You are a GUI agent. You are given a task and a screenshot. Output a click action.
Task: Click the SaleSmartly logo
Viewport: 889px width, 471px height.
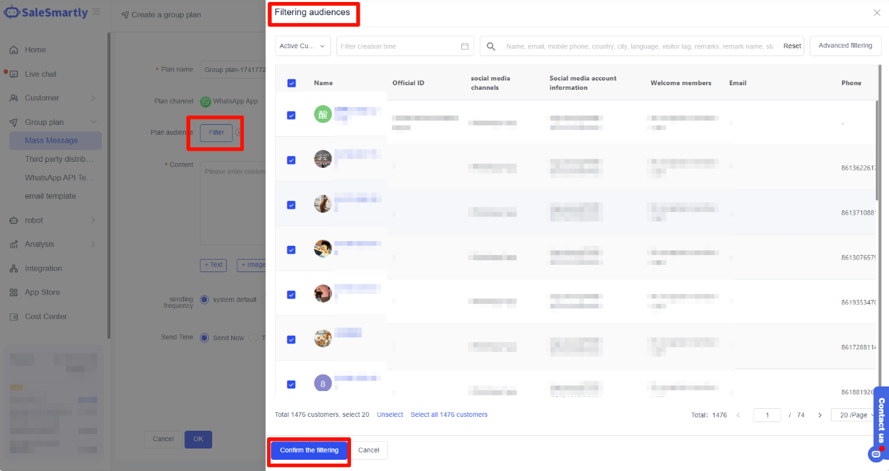46,13
